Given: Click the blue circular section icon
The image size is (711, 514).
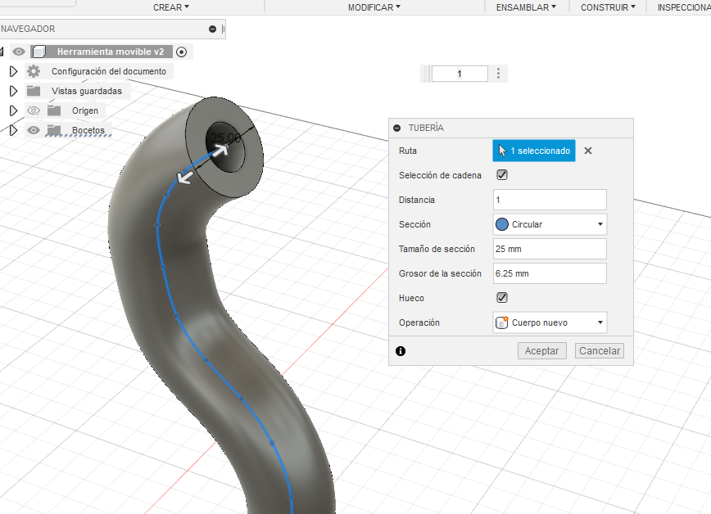Looking at the screenshot, I should click(x=502, y=224).
